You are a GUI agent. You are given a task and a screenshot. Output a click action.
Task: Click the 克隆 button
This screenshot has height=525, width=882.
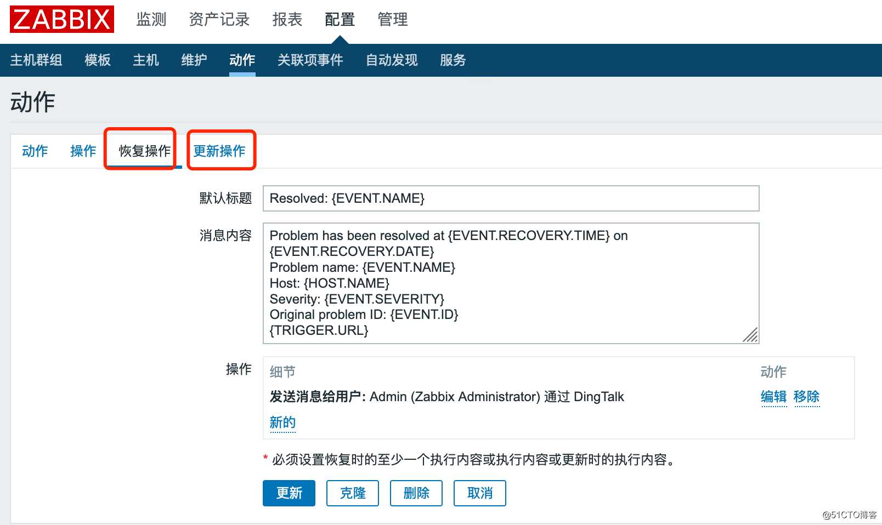[x=353, y=493]
